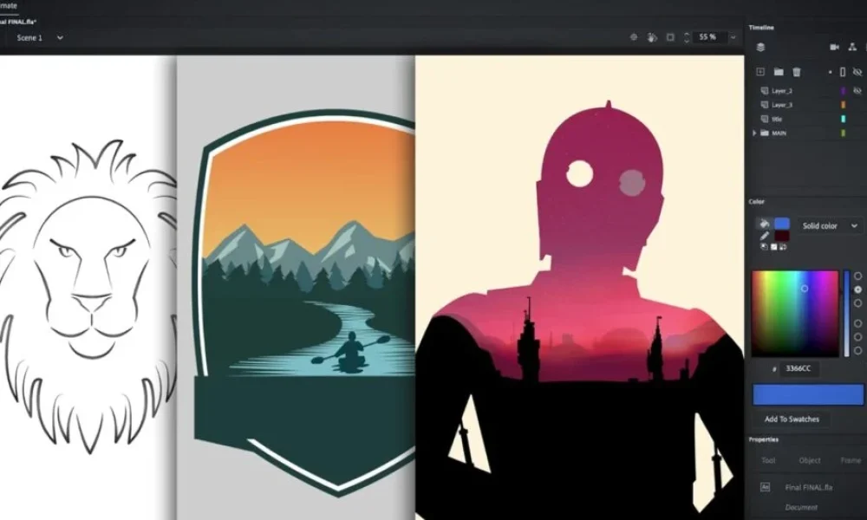Viewport: 867px width, 520px height.
Task: Click the layer parenting hierarchy icon
Action: tap(852, 47)
